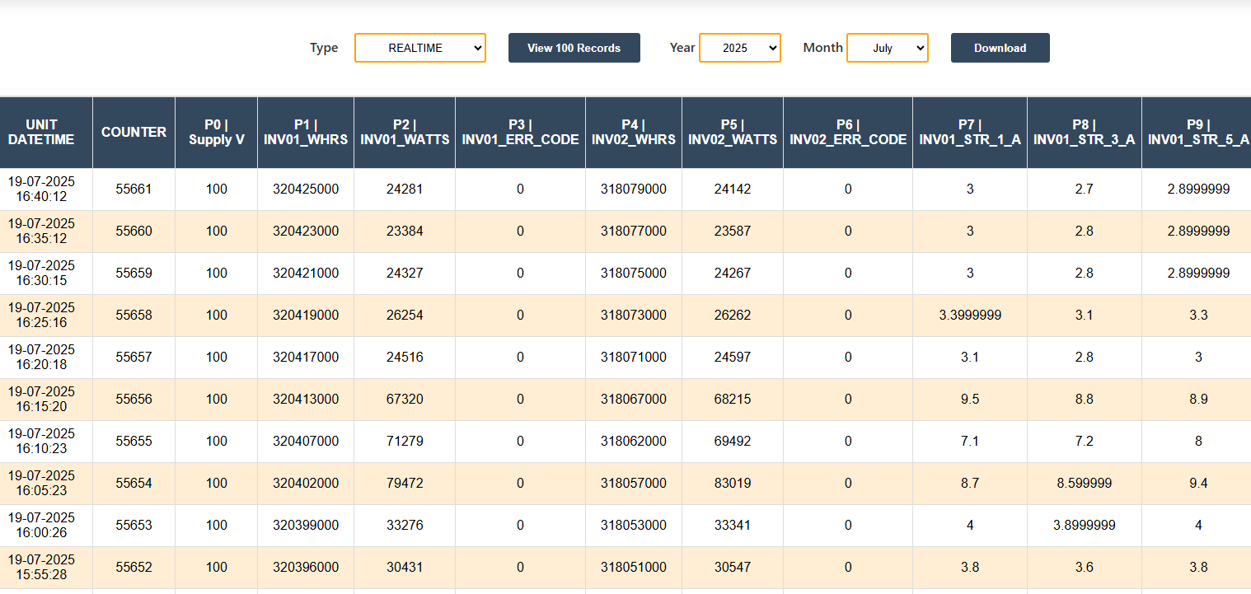Click string current value 8.599999

[x=1085, y=484]
